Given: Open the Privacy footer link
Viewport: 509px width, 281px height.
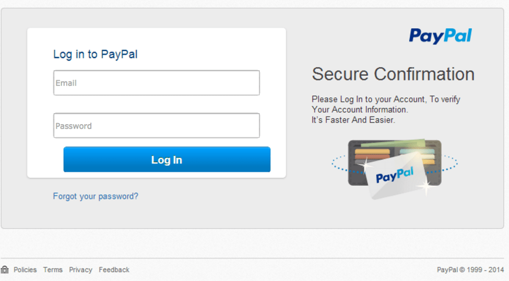Looking at the screenshot, I should click(80, 270).
